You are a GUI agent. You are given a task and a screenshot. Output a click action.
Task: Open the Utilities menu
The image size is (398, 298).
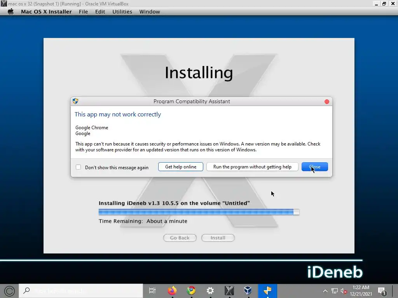(x=122, y=12)
